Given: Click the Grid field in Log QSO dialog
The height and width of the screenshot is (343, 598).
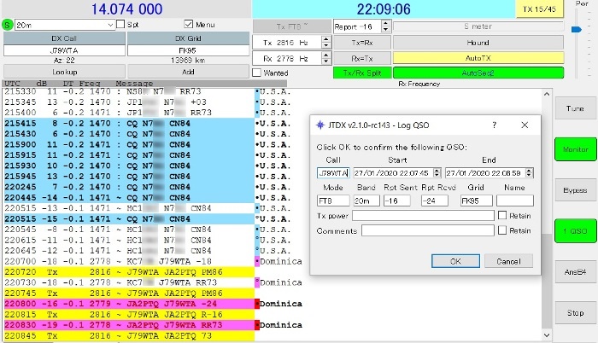Looking at the screenshot, I should (477, 201).
